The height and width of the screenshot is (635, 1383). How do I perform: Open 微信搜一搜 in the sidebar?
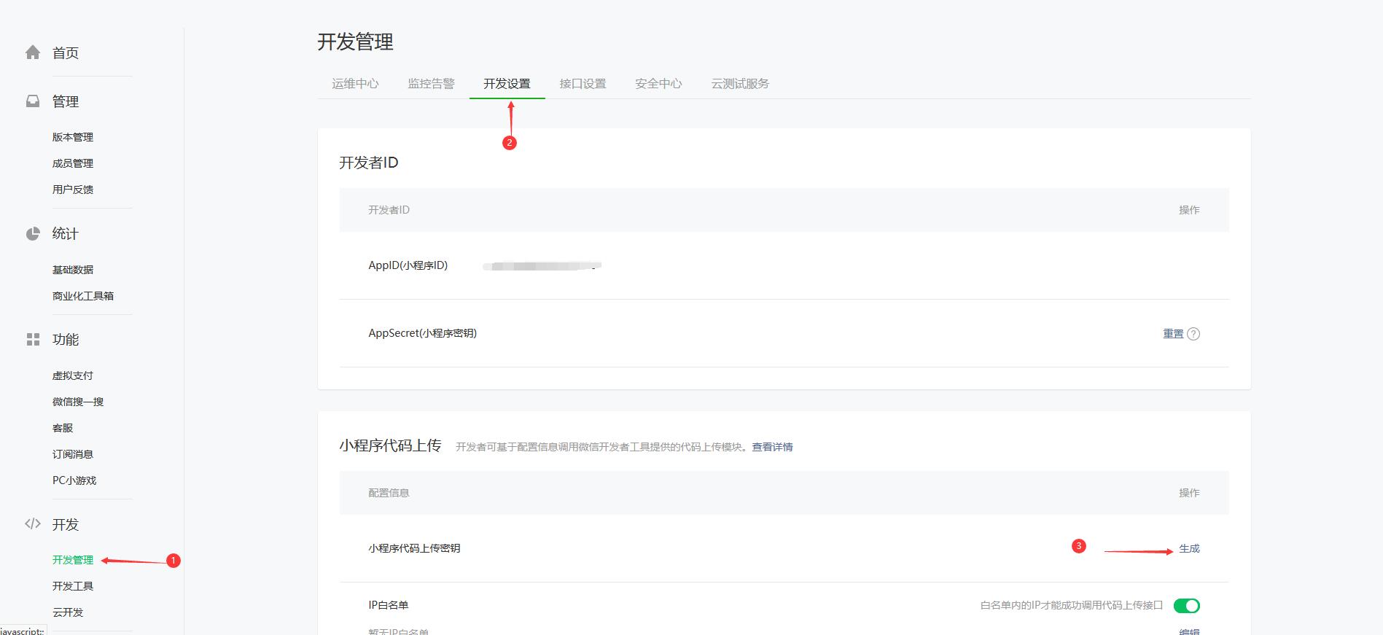[78, 402]
